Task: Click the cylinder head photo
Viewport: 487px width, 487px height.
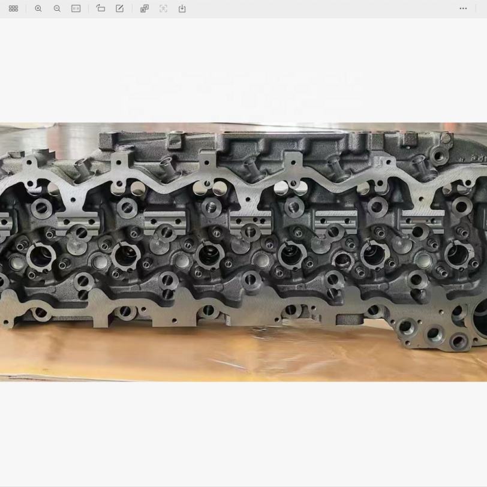Action: pos(243,252)
